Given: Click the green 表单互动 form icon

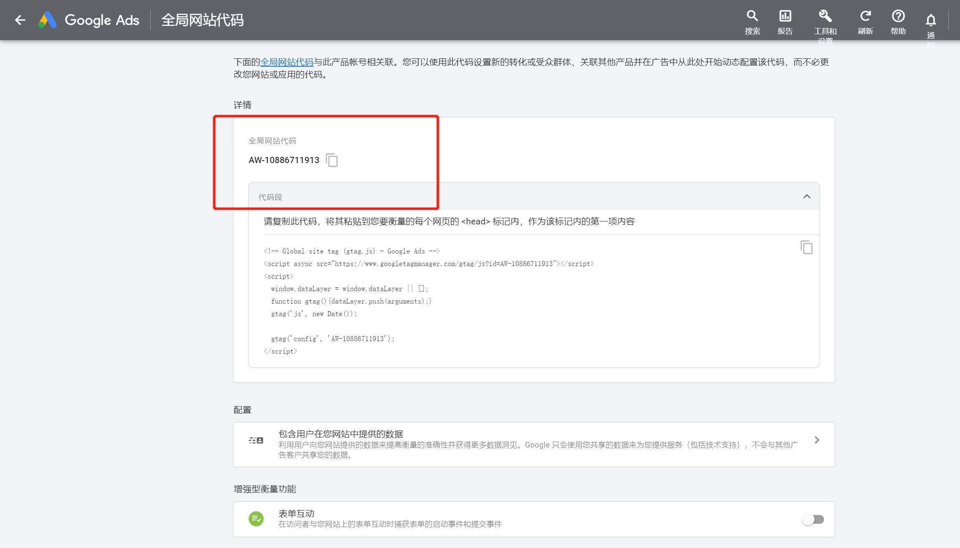Looking at the screenshot, I should (256, 519).
